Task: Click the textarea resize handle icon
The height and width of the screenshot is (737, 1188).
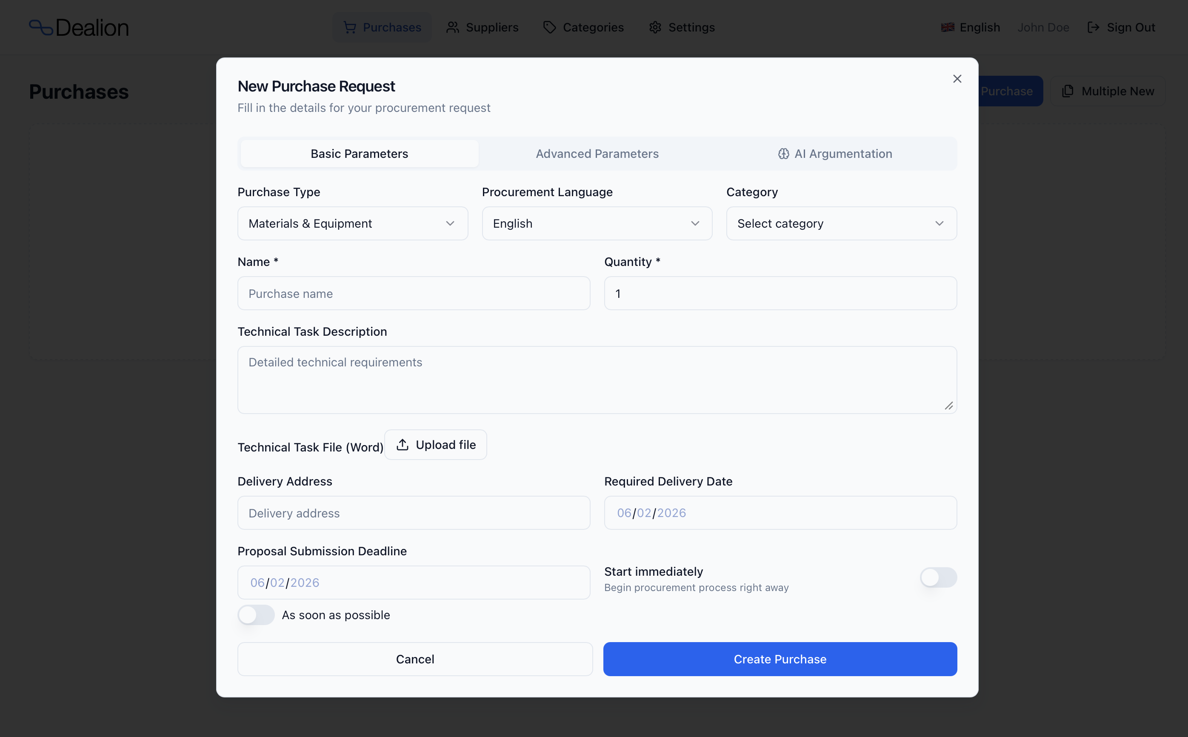Action: [948, 406]
